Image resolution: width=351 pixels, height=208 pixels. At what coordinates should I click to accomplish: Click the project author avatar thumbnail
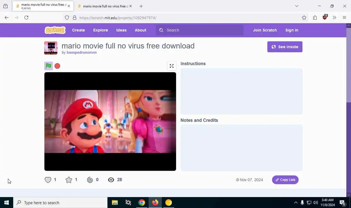[x=51, y=48]
